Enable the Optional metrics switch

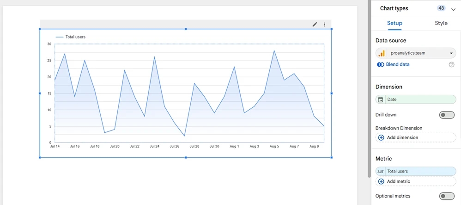coord(447,196)
